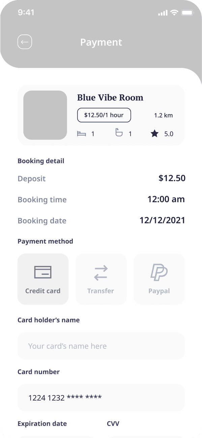Tap the Blue Vibe Room title
The height and width of the screenshot is (438, 202).
point(110,97)
